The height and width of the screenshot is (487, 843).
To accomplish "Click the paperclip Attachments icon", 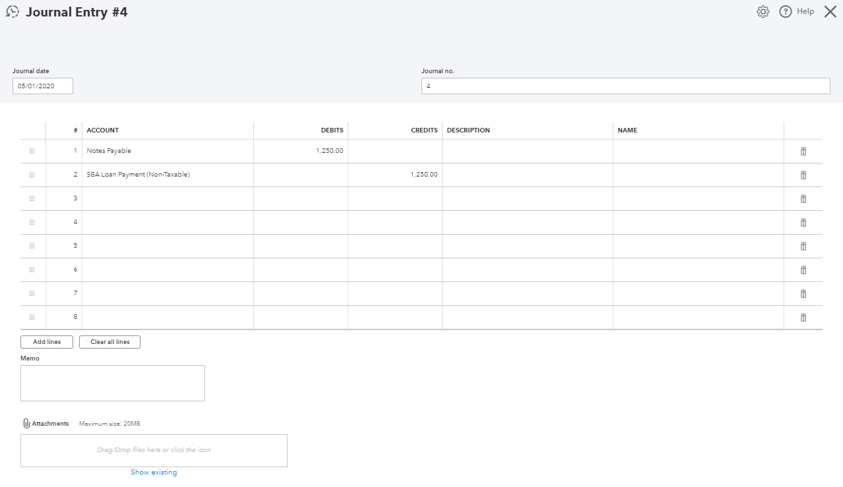I will (x=26, y=424).
